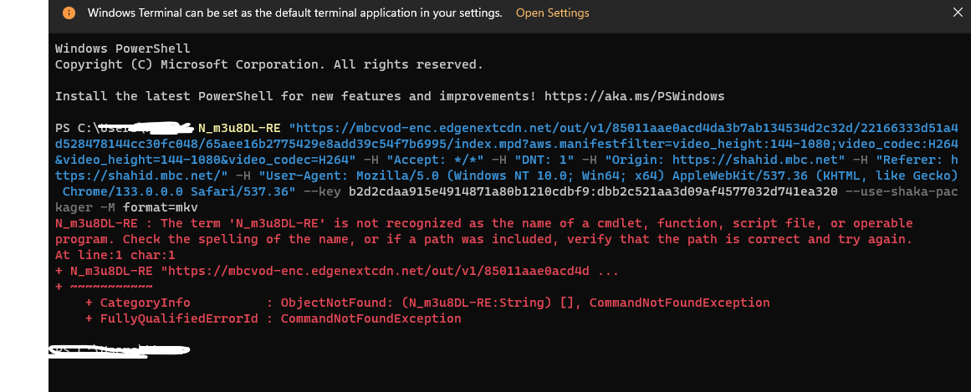Dismiss the default terminal notification bar
Image resolution: width=971 pixels, height=392 pixels.
click(x=958, y=13)
